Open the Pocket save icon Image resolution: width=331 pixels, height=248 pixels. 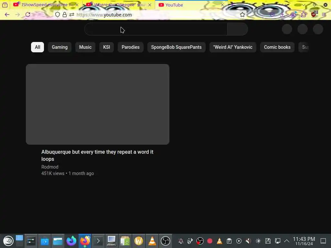[272, 15]
